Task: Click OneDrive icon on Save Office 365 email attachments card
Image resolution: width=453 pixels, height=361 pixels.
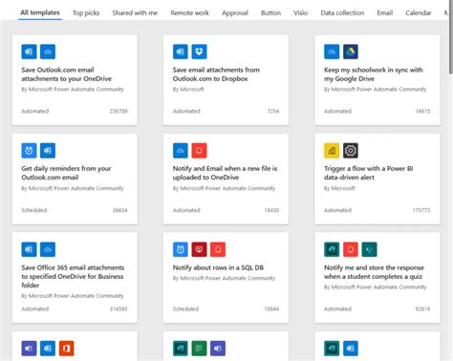Action: click(x=48, y=249)
